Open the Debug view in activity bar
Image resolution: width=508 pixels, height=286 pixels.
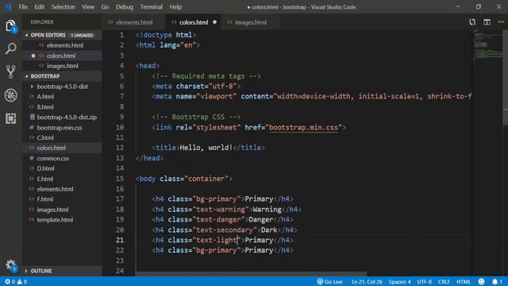pyautogui.click(x=10, y=95)
